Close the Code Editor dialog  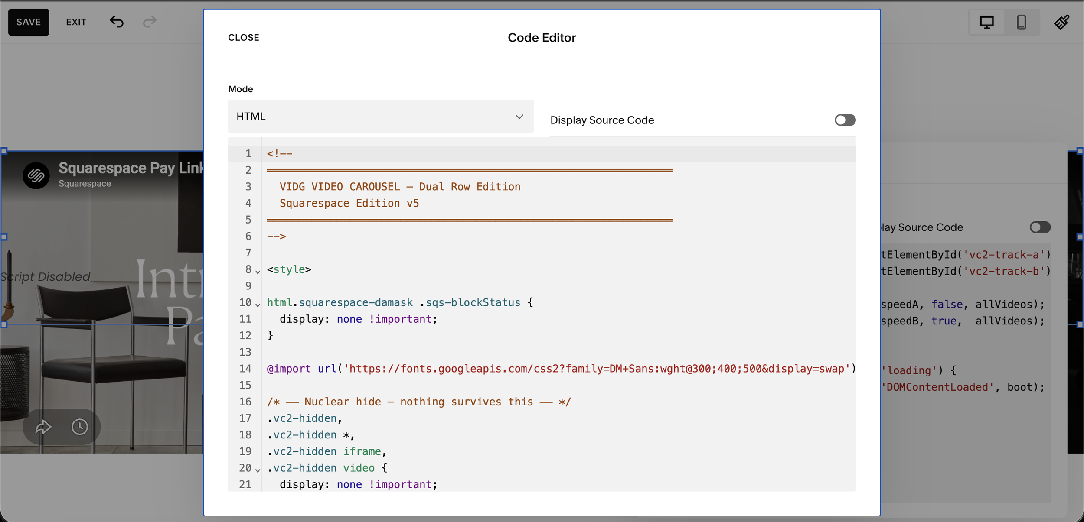coord(243,38)
